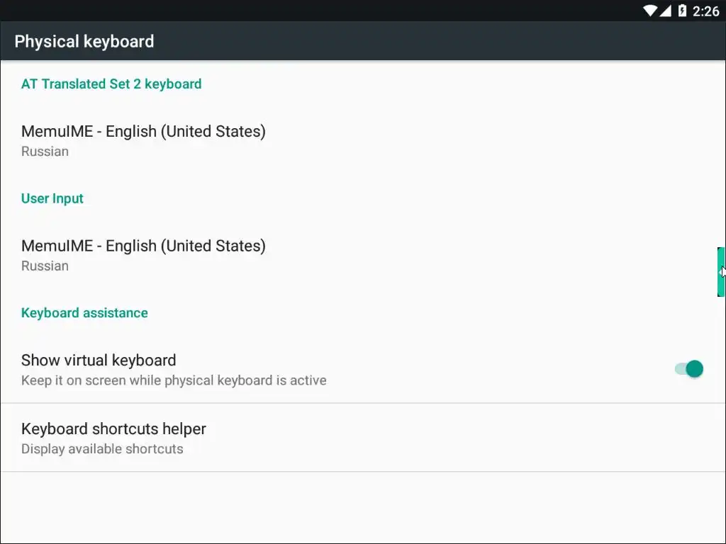Tap the Wi-Fi icon in status bar

coord(649,11)
